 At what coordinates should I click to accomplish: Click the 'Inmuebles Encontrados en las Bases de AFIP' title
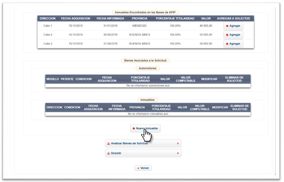coord(146,13)
